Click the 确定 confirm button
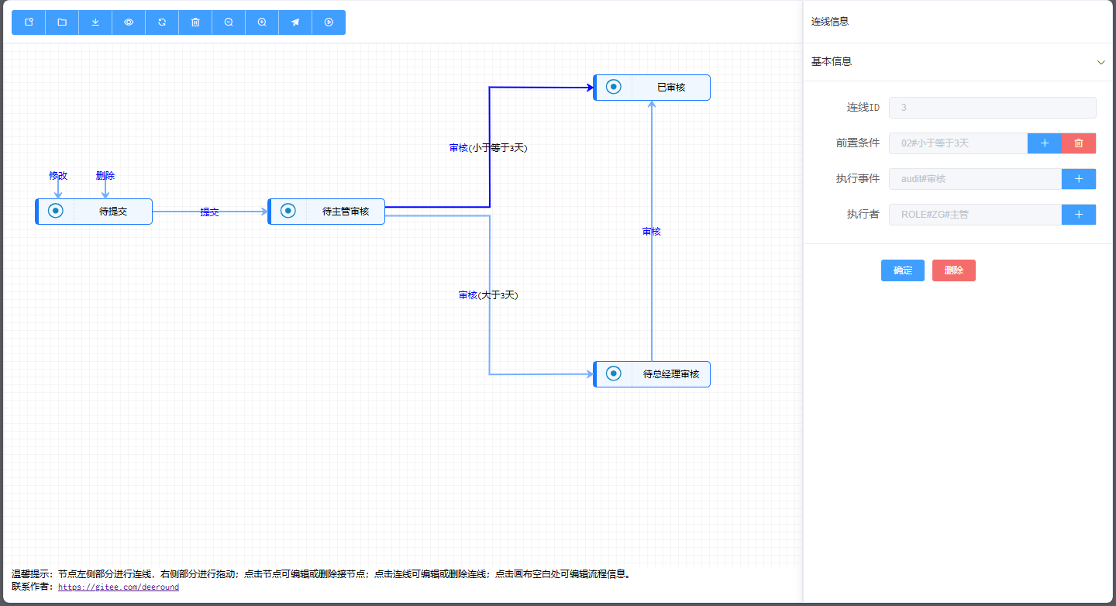This screenshot has height=606, width=1116. point(903,270)
